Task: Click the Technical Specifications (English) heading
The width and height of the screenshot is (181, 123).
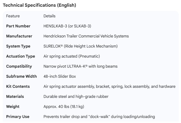Action: (x=39, y=5)
